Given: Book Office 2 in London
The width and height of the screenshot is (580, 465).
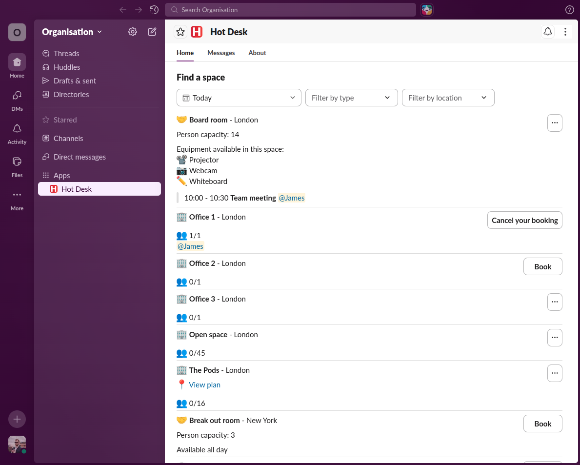Looking at the screenshot, I should (x=542, y=266).
